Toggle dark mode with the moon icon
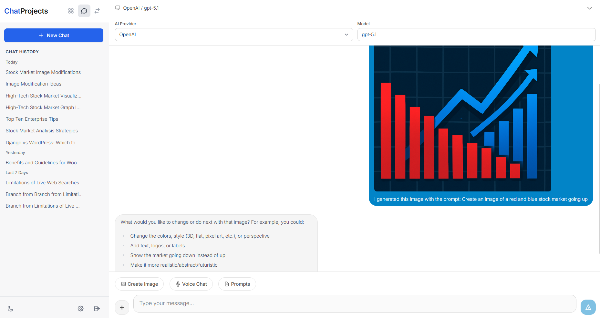Viewport: 600px width, 318px height. click(11, 308)
